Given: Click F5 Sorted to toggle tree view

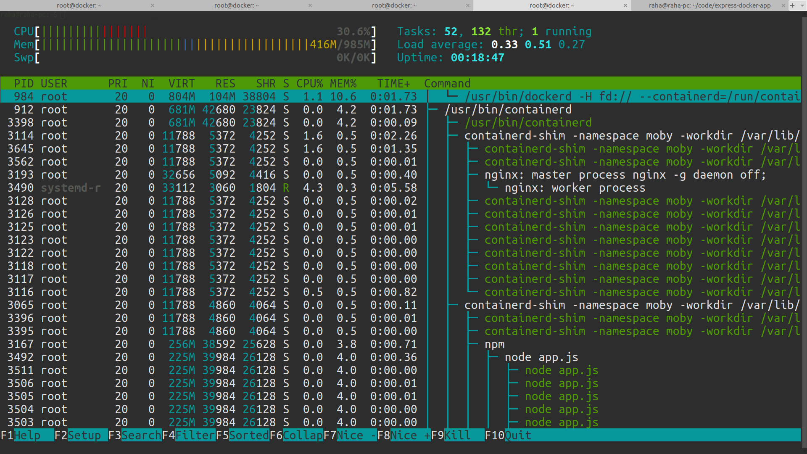Looking at the screenshot, I should (243, 435).
